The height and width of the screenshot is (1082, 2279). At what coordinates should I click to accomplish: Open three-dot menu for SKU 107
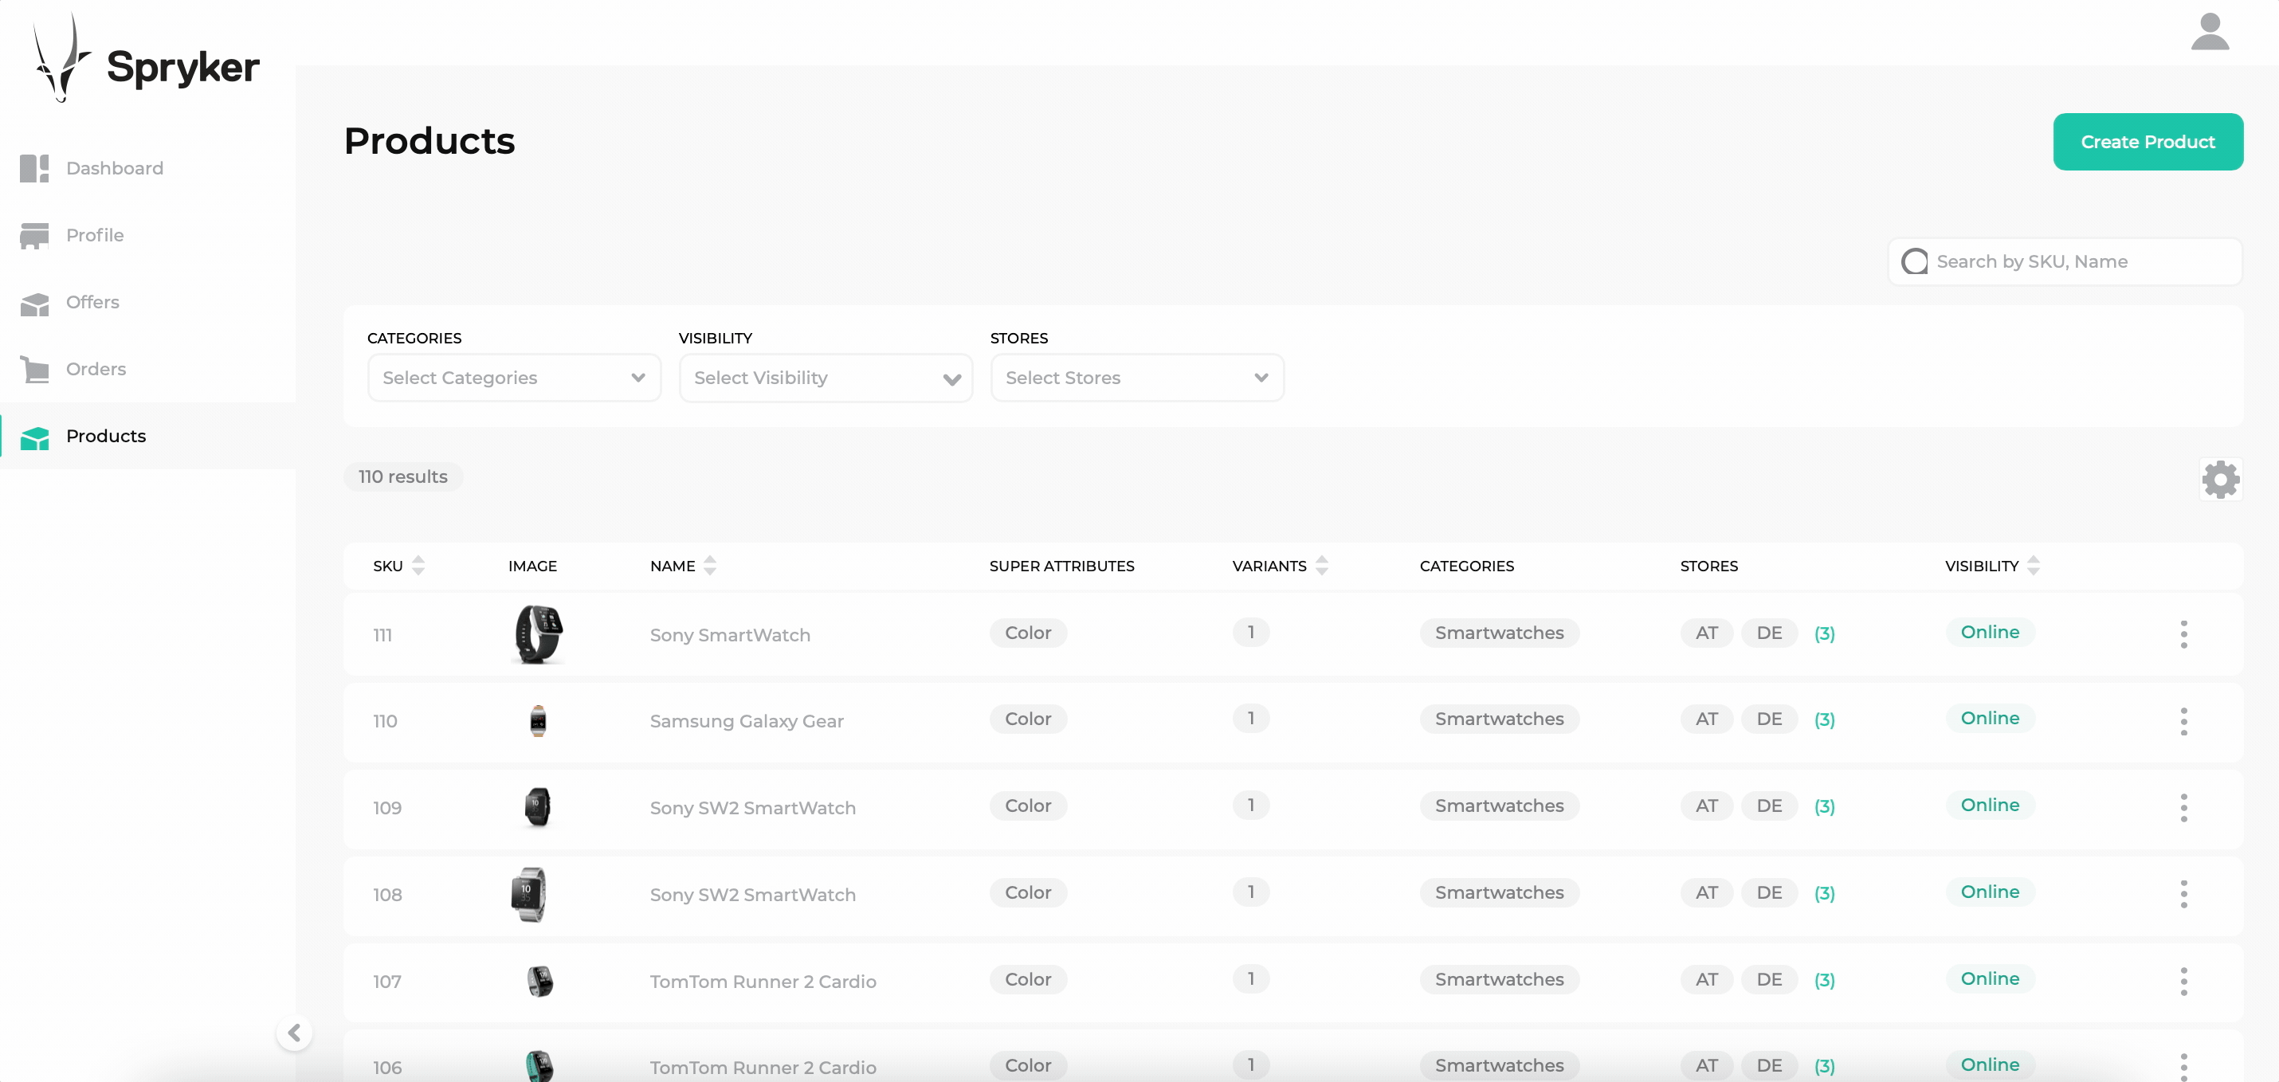pos(2183,980)
